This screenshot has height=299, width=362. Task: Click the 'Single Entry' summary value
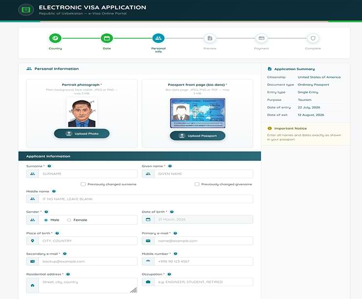(308, 92)
